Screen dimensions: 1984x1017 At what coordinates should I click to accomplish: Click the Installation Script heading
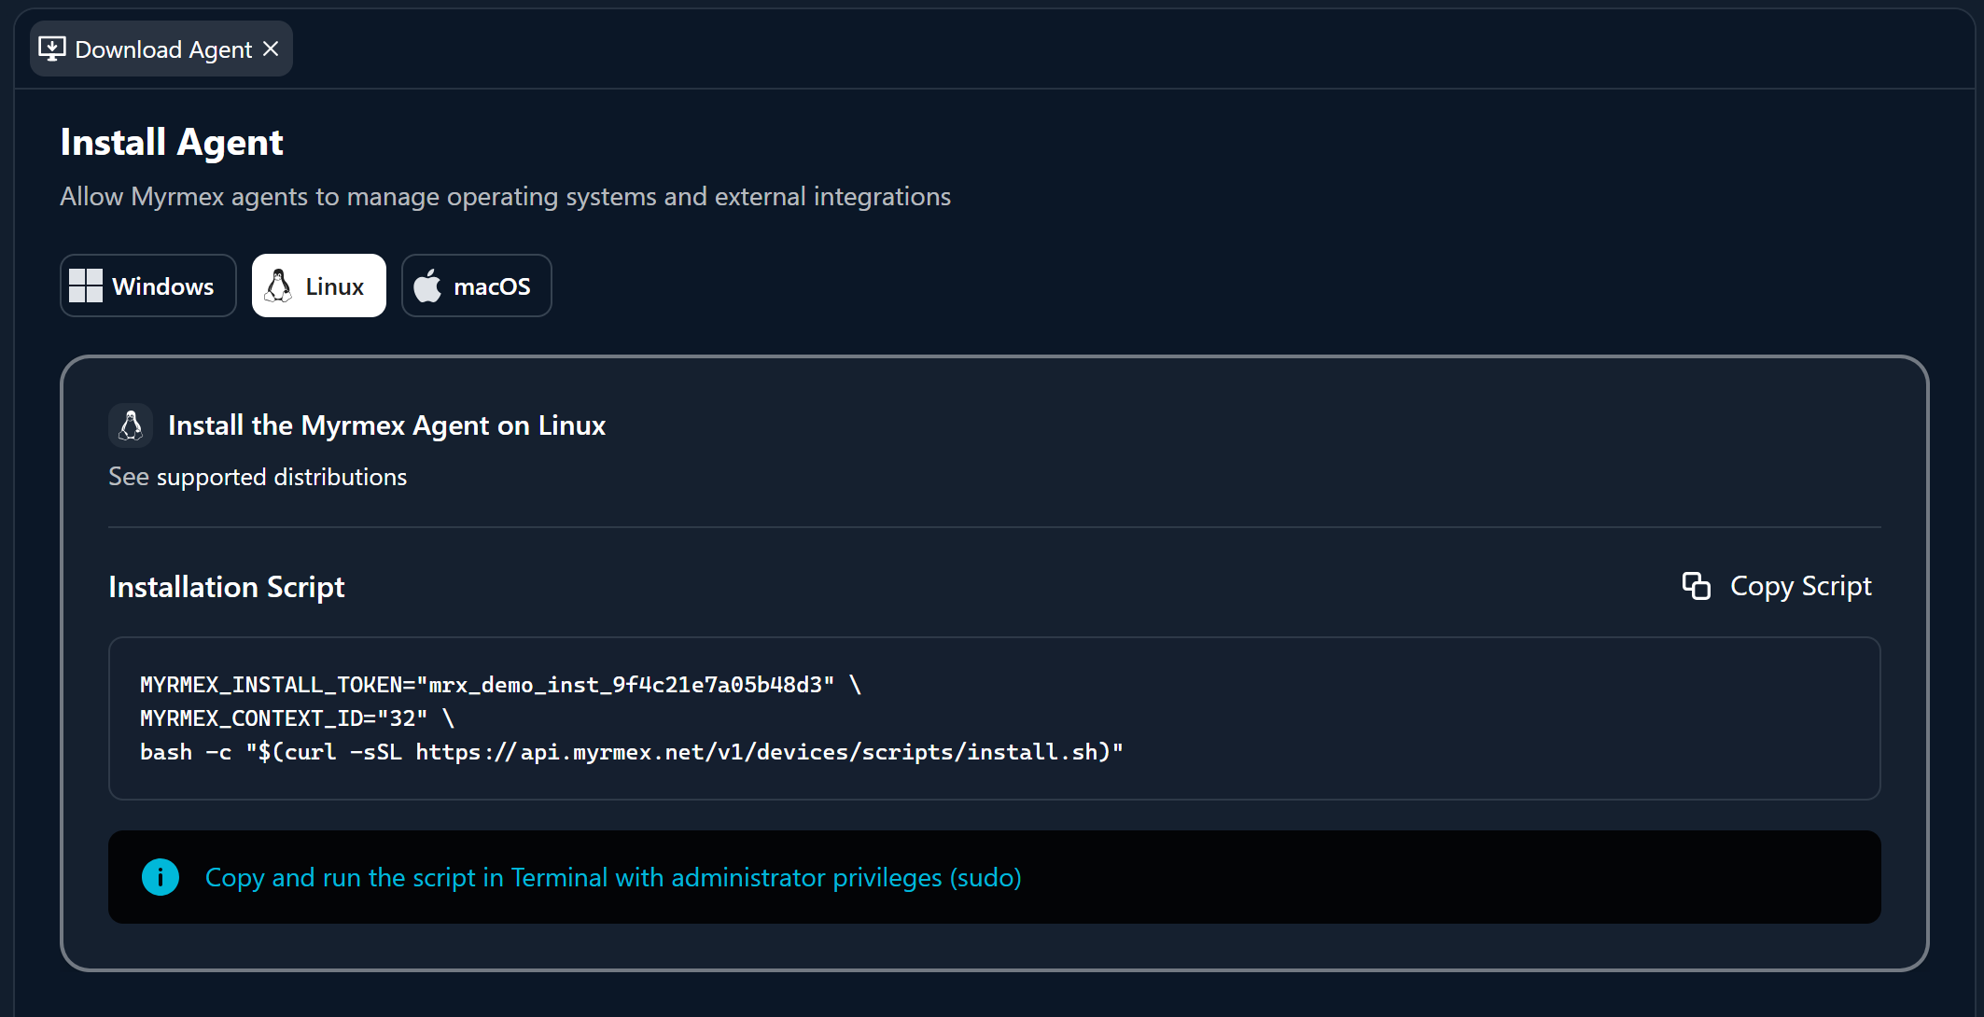point(227,587)
